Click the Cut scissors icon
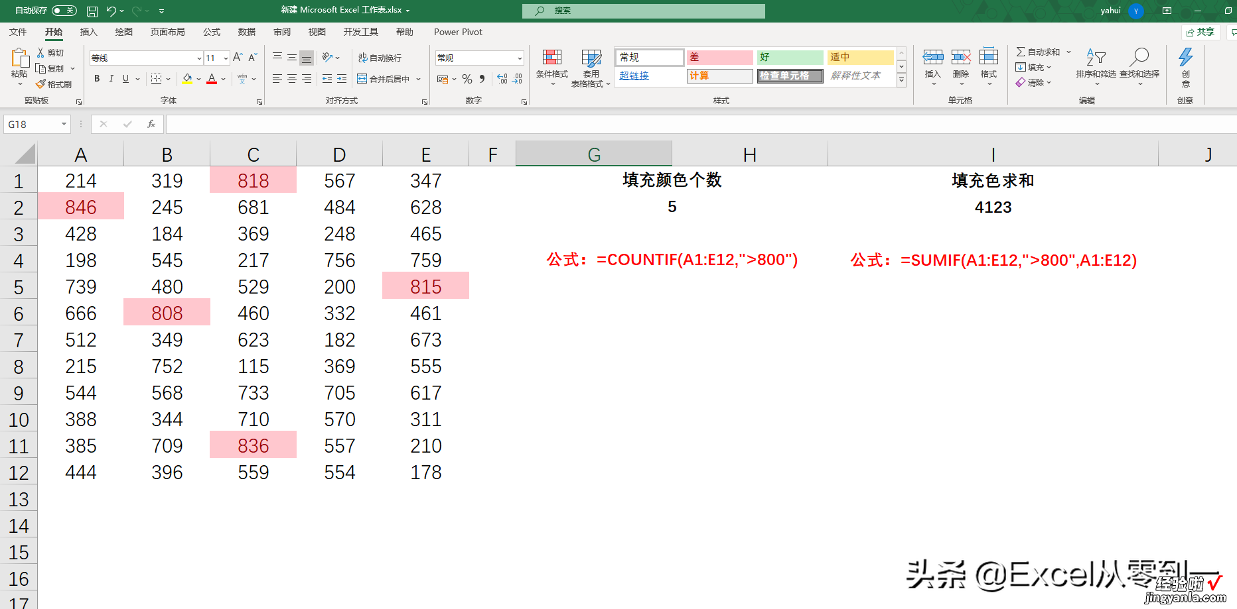The image size is (1237, 609). tap(41, 52)
